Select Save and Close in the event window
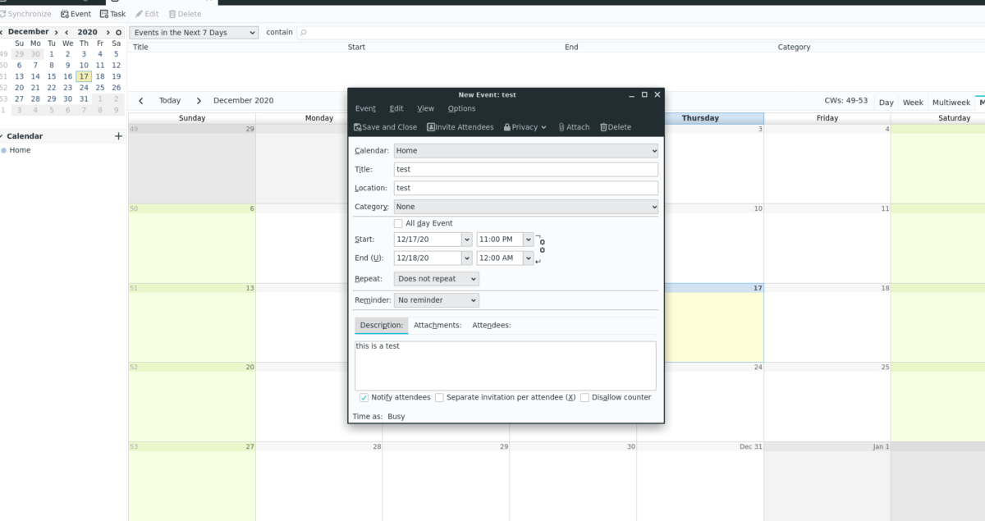The height and width of the screenshot is (521, 985). tap(385, 126)
